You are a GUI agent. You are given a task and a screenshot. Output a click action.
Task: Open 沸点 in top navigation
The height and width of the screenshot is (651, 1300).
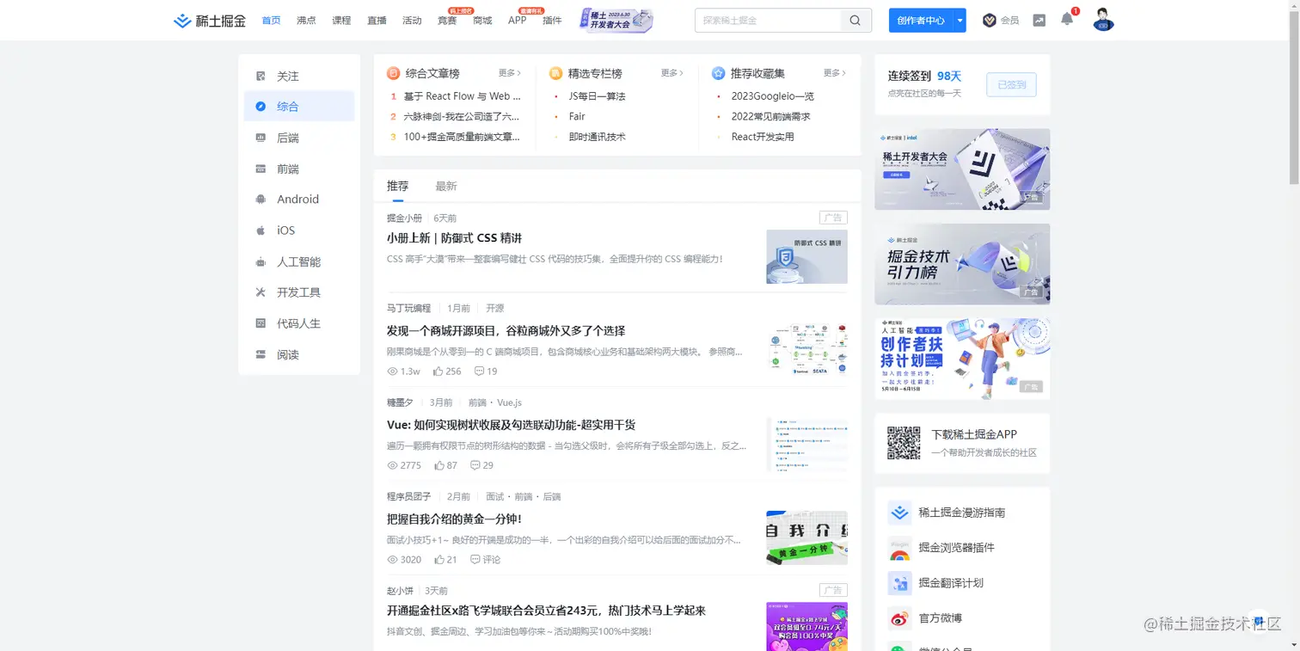pos(306,21)
